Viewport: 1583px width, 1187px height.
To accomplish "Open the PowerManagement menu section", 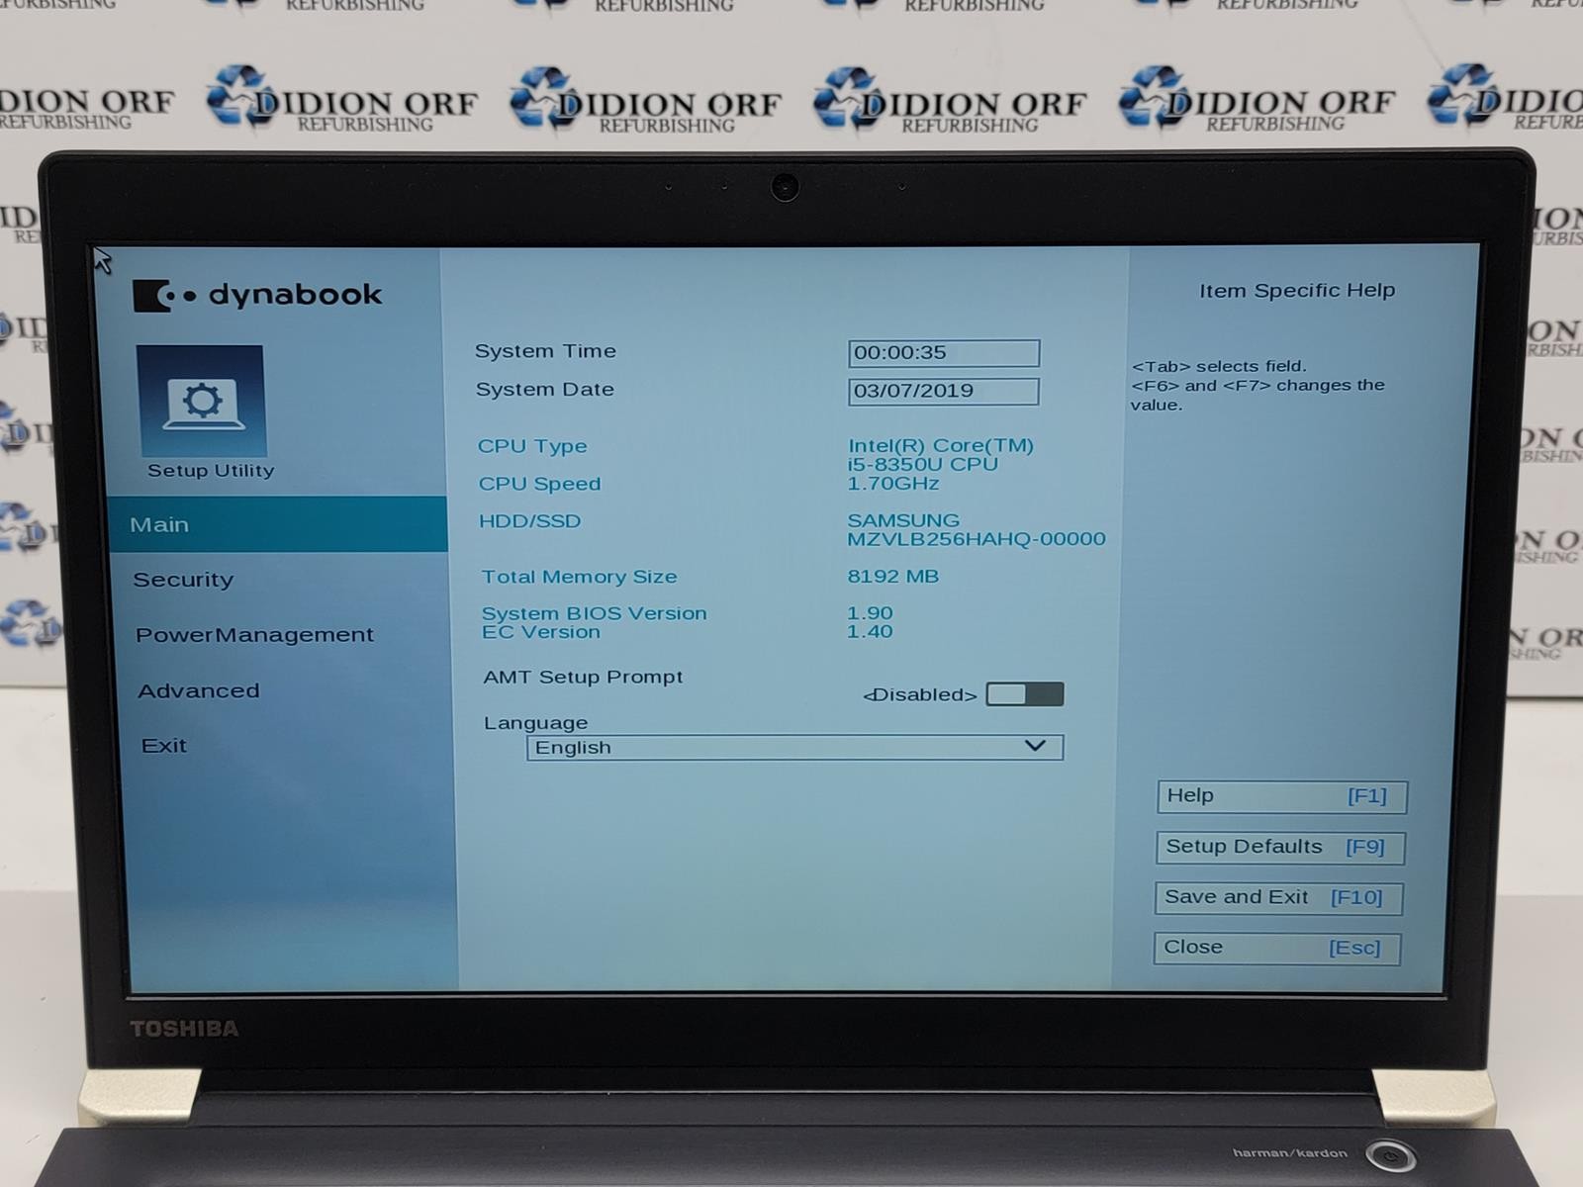I will pyautogui.click(x=254, y=635).
